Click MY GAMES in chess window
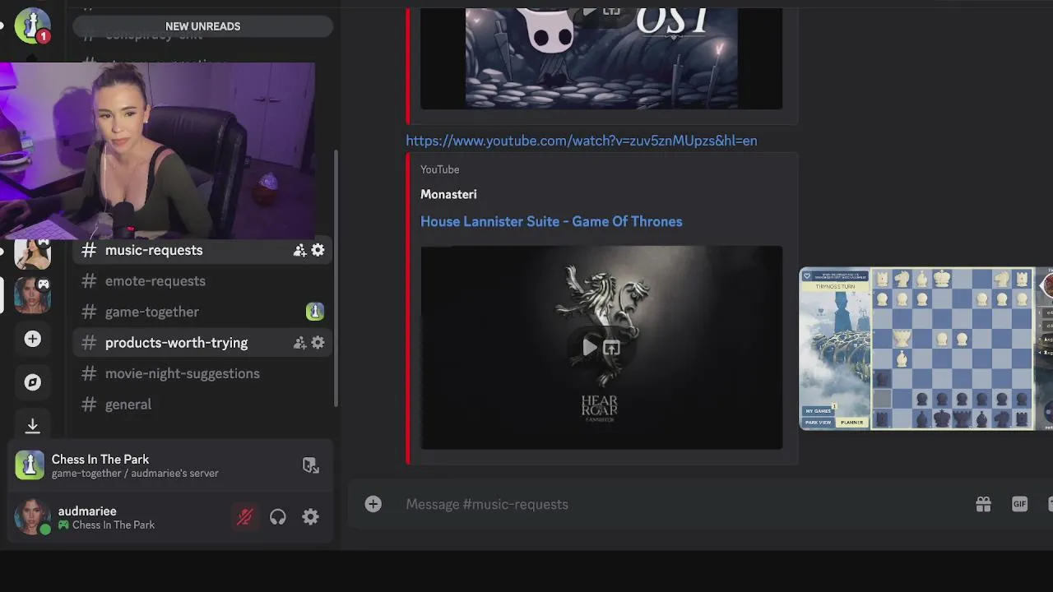1053x592 pixels. click(818, 411)
